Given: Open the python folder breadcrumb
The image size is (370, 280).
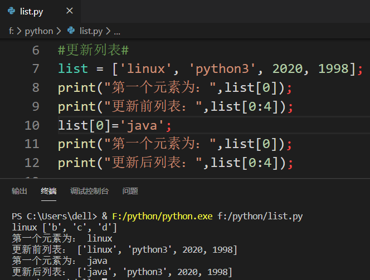Looking at the screenshot, I should point(39,31).
